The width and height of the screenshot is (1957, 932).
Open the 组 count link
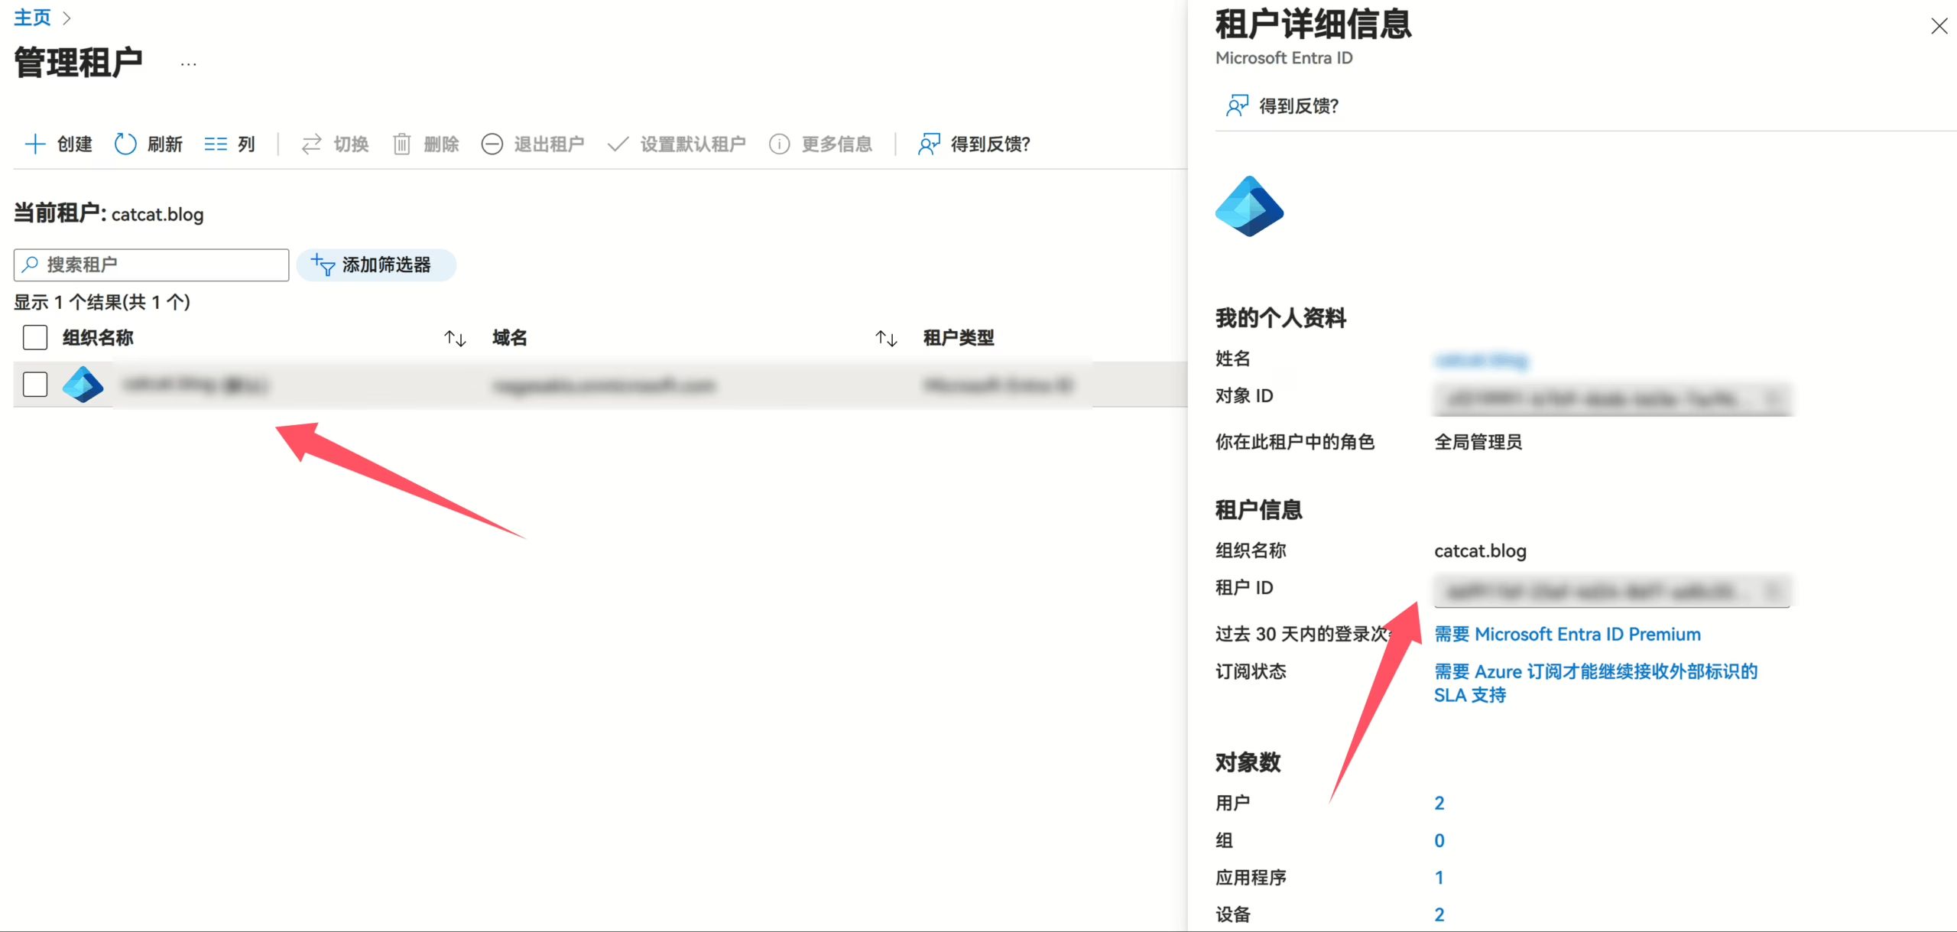click(x=1439, y=840)
